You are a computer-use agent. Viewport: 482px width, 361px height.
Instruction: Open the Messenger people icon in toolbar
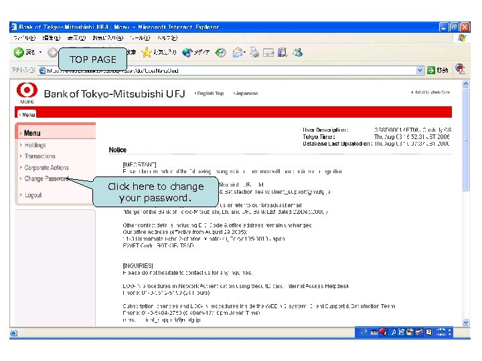pos(297,53)
